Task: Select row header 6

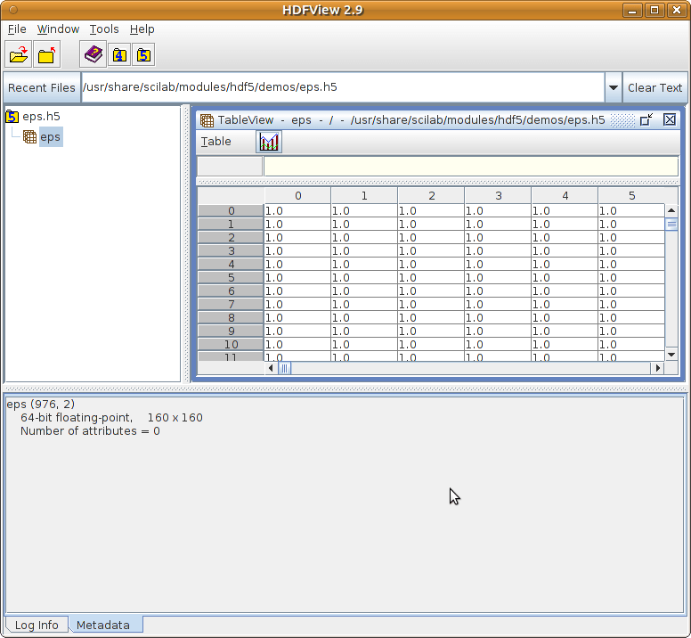Action: (231, 291)
